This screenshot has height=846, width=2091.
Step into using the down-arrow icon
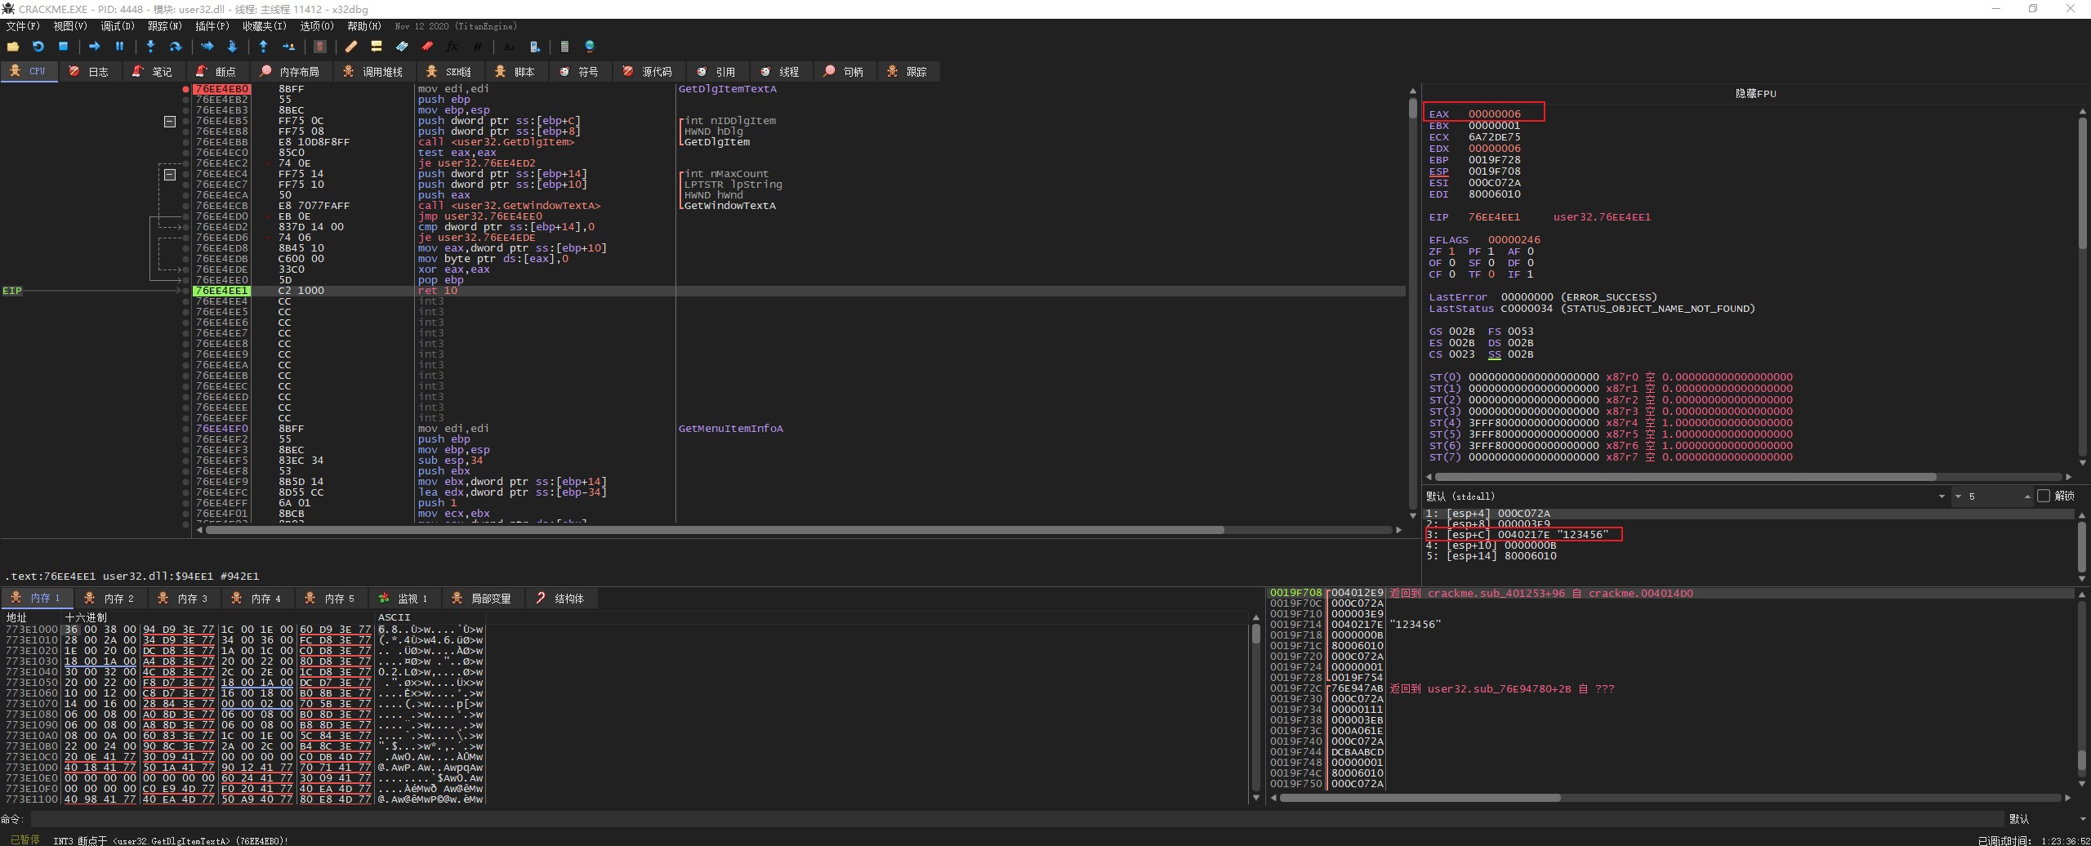tap(150, 47)
